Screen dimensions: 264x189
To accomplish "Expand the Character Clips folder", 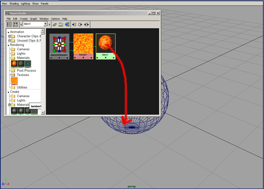I will pyautogui.click(x=10, y=36).
